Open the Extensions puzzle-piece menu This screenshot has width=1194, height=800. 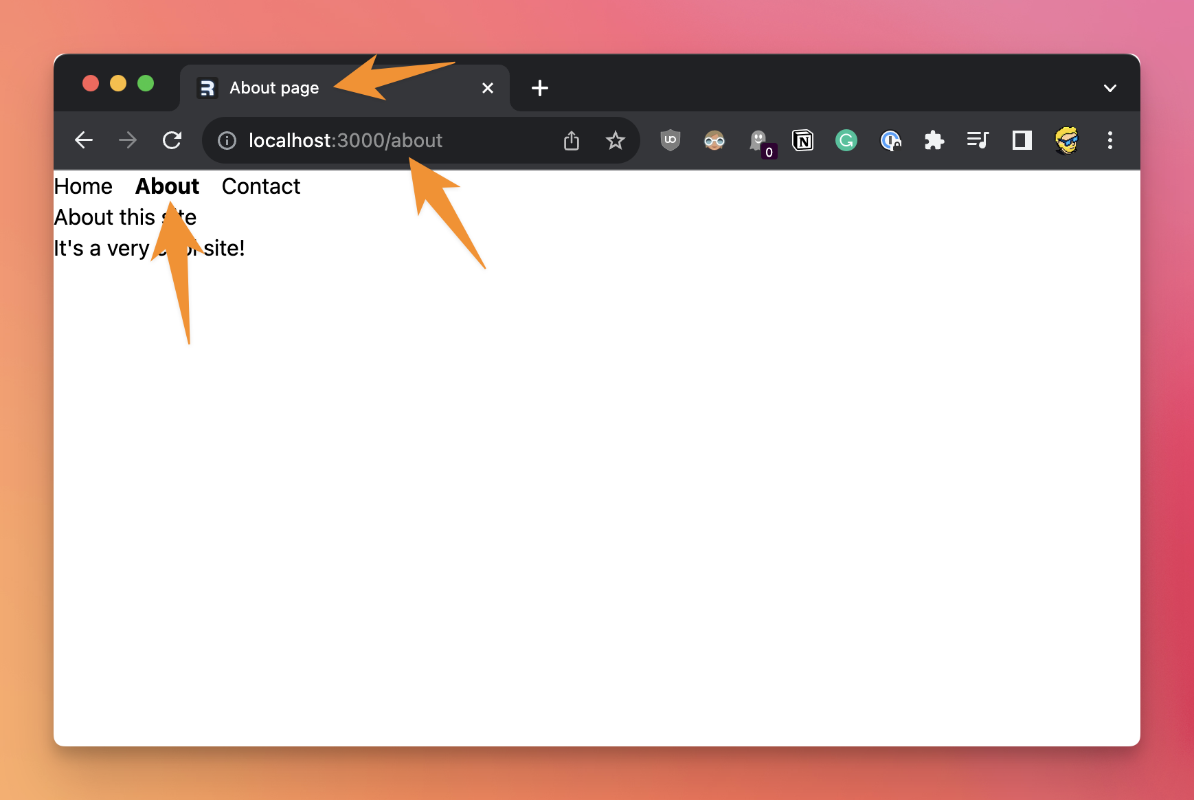tap(934, 140)
